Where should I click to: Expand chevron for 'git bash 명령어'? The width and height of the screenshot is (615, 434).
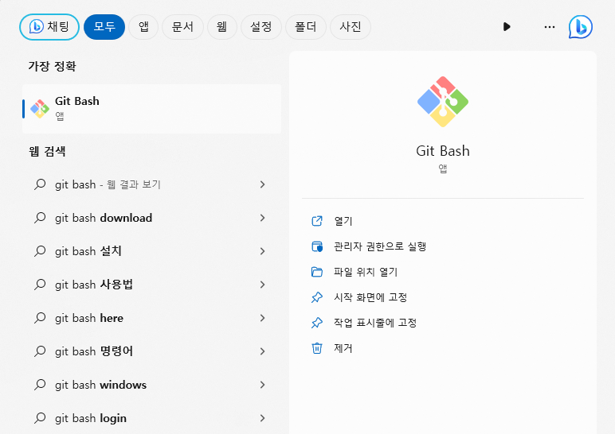[x=262, y=351]
